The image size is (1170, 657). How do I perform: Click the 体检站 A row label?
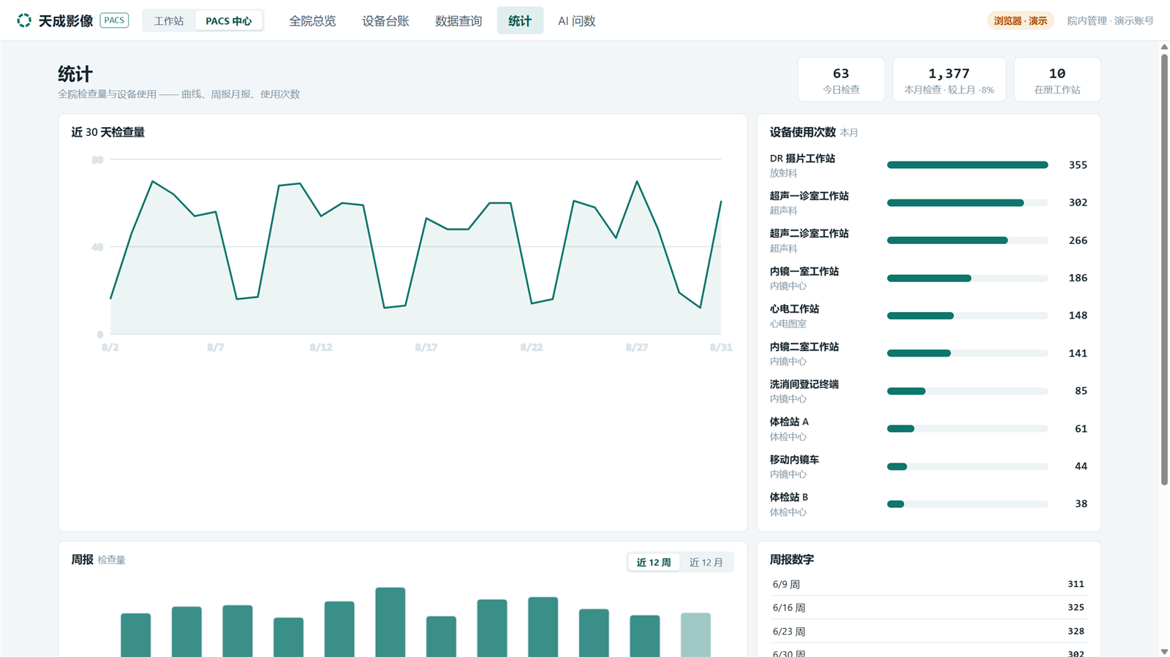pos(789,422)
